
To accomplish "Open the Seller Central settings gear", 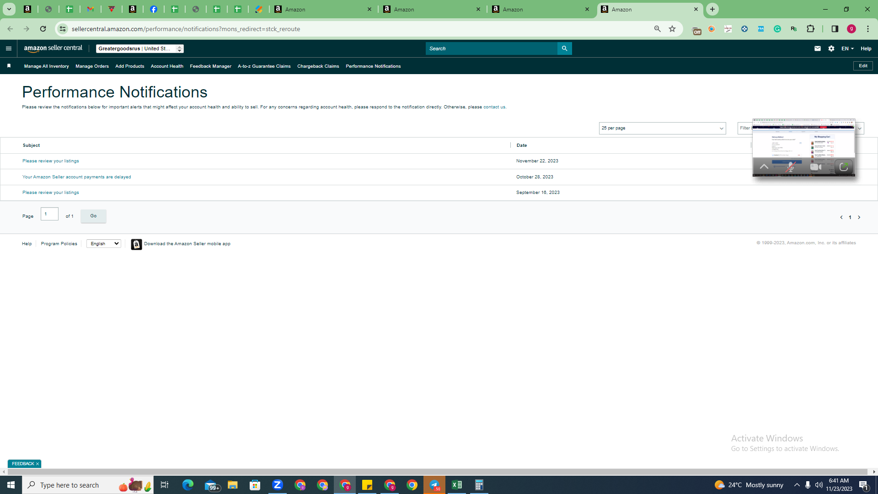I will click(831, 48).
